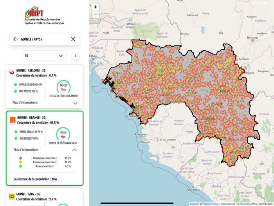Click the Cellcom operator logo

pyautogui.click(x=12, y=73)
